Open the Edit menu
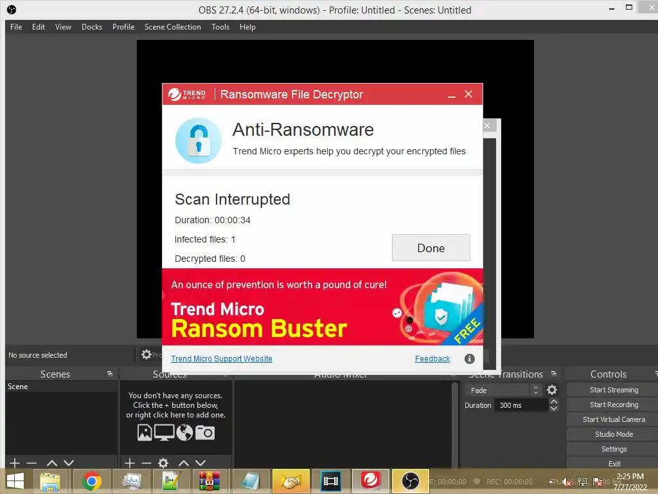Viewport: 658px width, 494px height. (38, 27)
